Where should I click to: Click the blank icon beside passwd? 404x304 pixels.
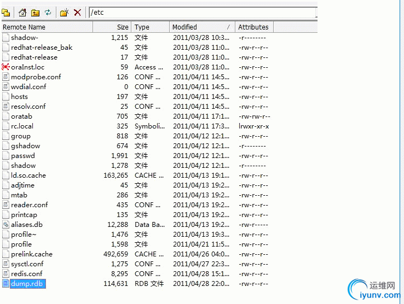(x=5, y=156)
